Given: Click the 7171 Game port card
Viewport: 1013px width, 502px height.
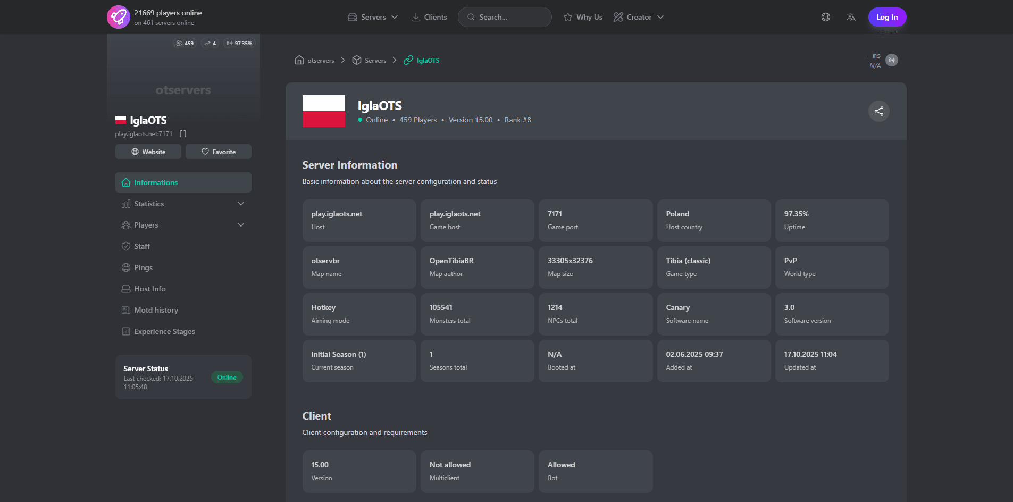Looking at the screenshot, I should click(596, 221).
